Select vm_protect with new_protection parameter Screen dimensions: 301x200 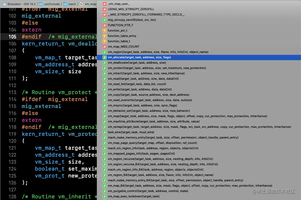(157, 68)
